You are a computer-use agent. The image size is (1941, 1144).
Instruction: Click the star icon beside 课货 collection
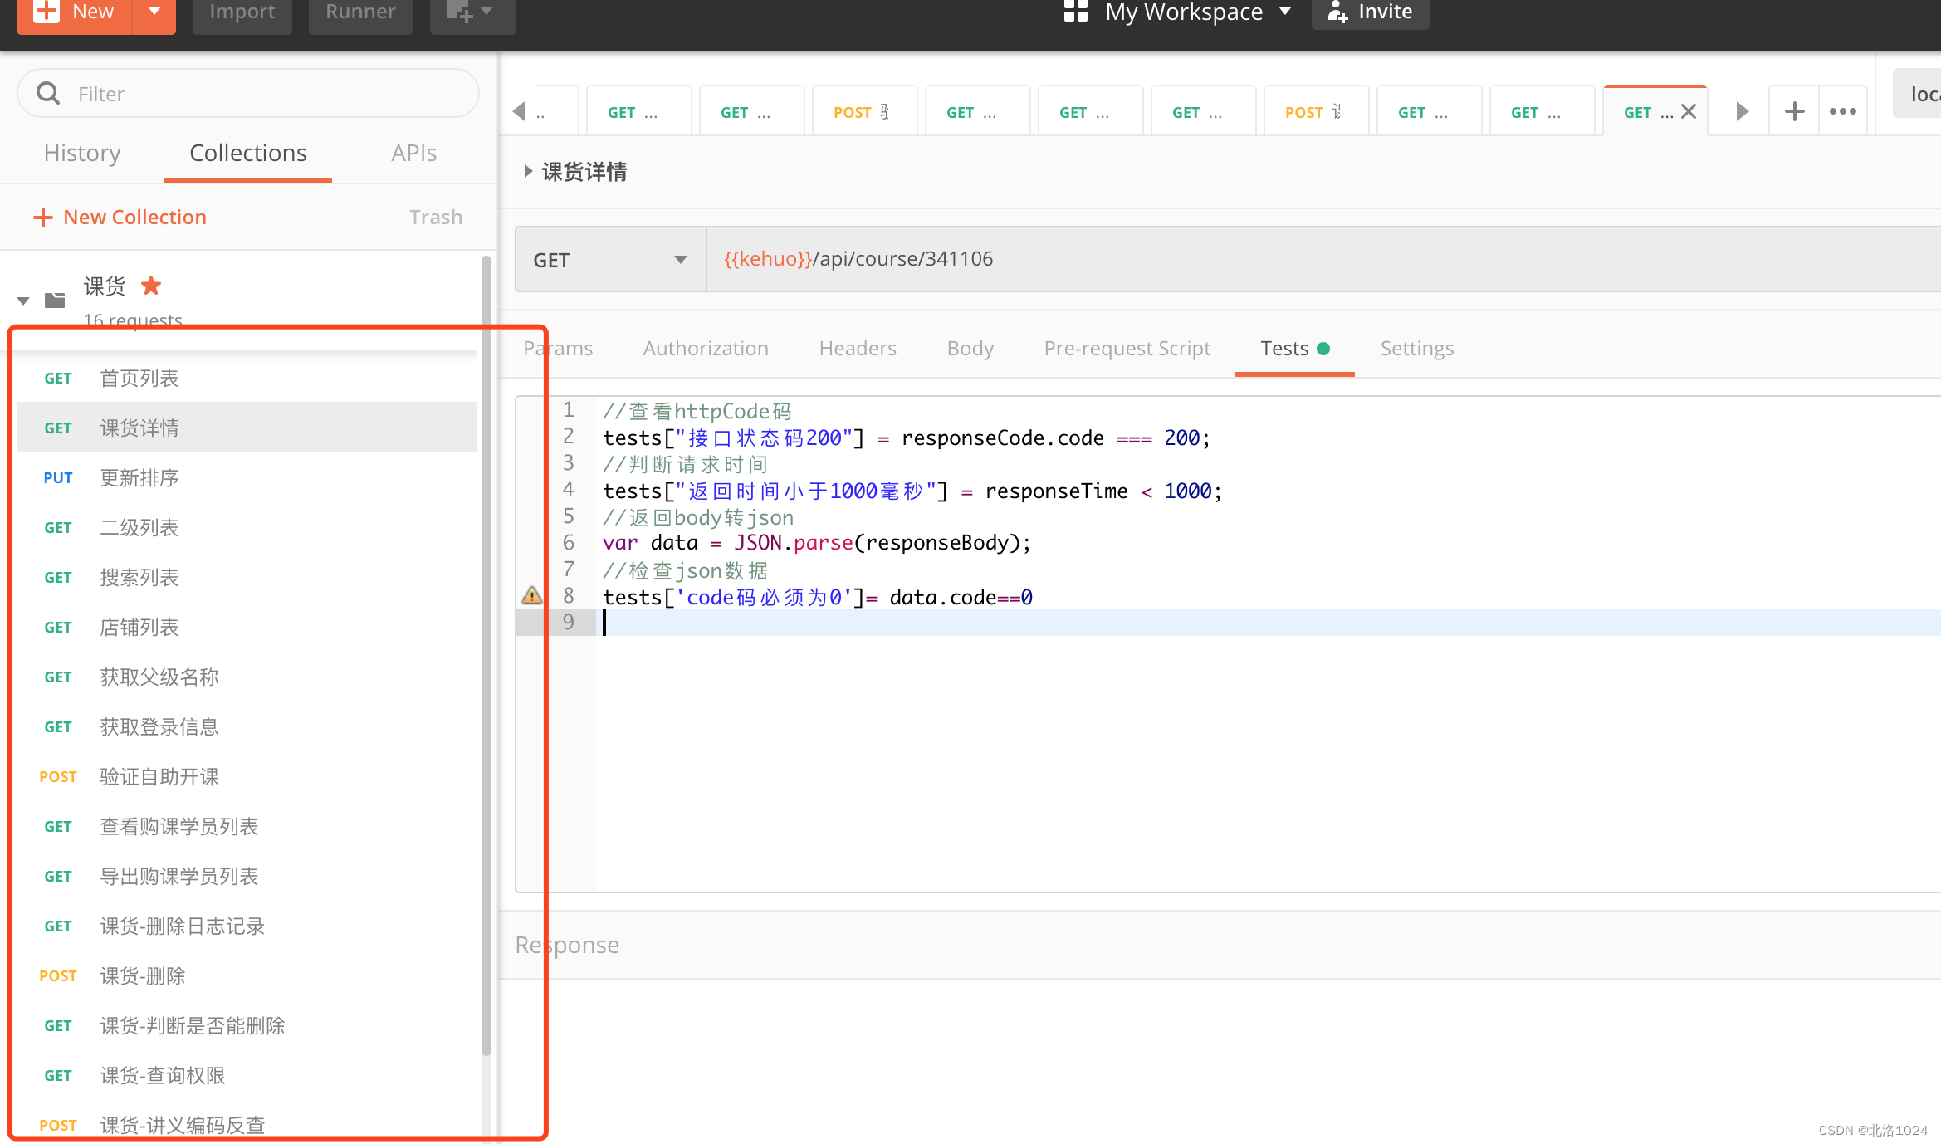point(151,286)
